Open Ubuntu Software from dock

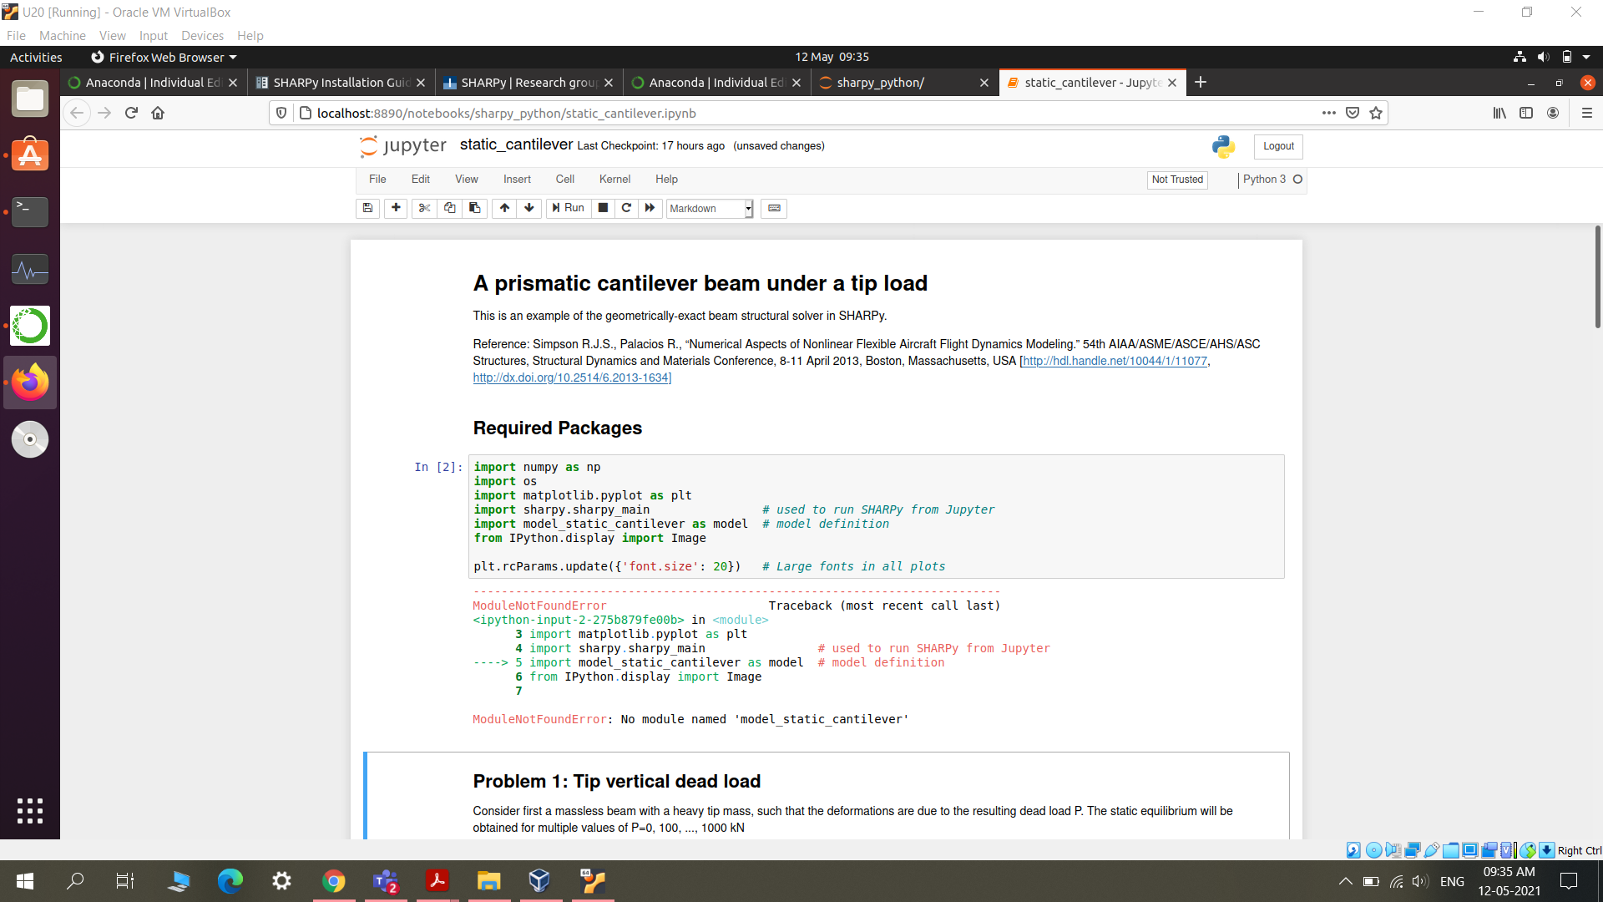click(30, 155)
